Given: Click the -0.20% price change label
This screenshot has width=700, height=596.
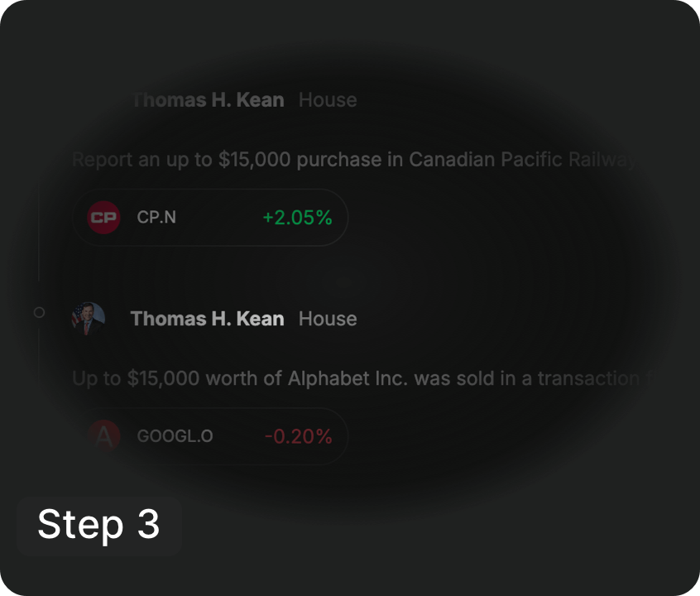Looking at the screenshot, I should tap(300, 436).
